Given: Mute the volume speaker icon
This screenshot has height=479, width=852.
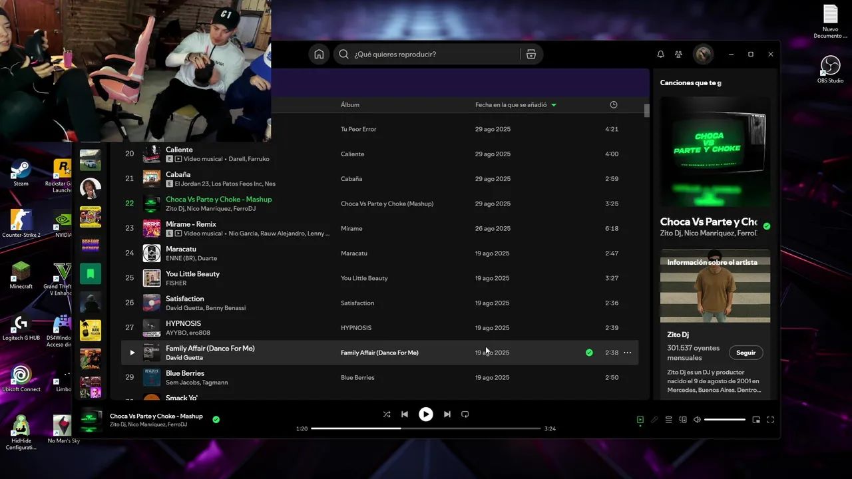Looking at the screenshot, I should point(697,420).
